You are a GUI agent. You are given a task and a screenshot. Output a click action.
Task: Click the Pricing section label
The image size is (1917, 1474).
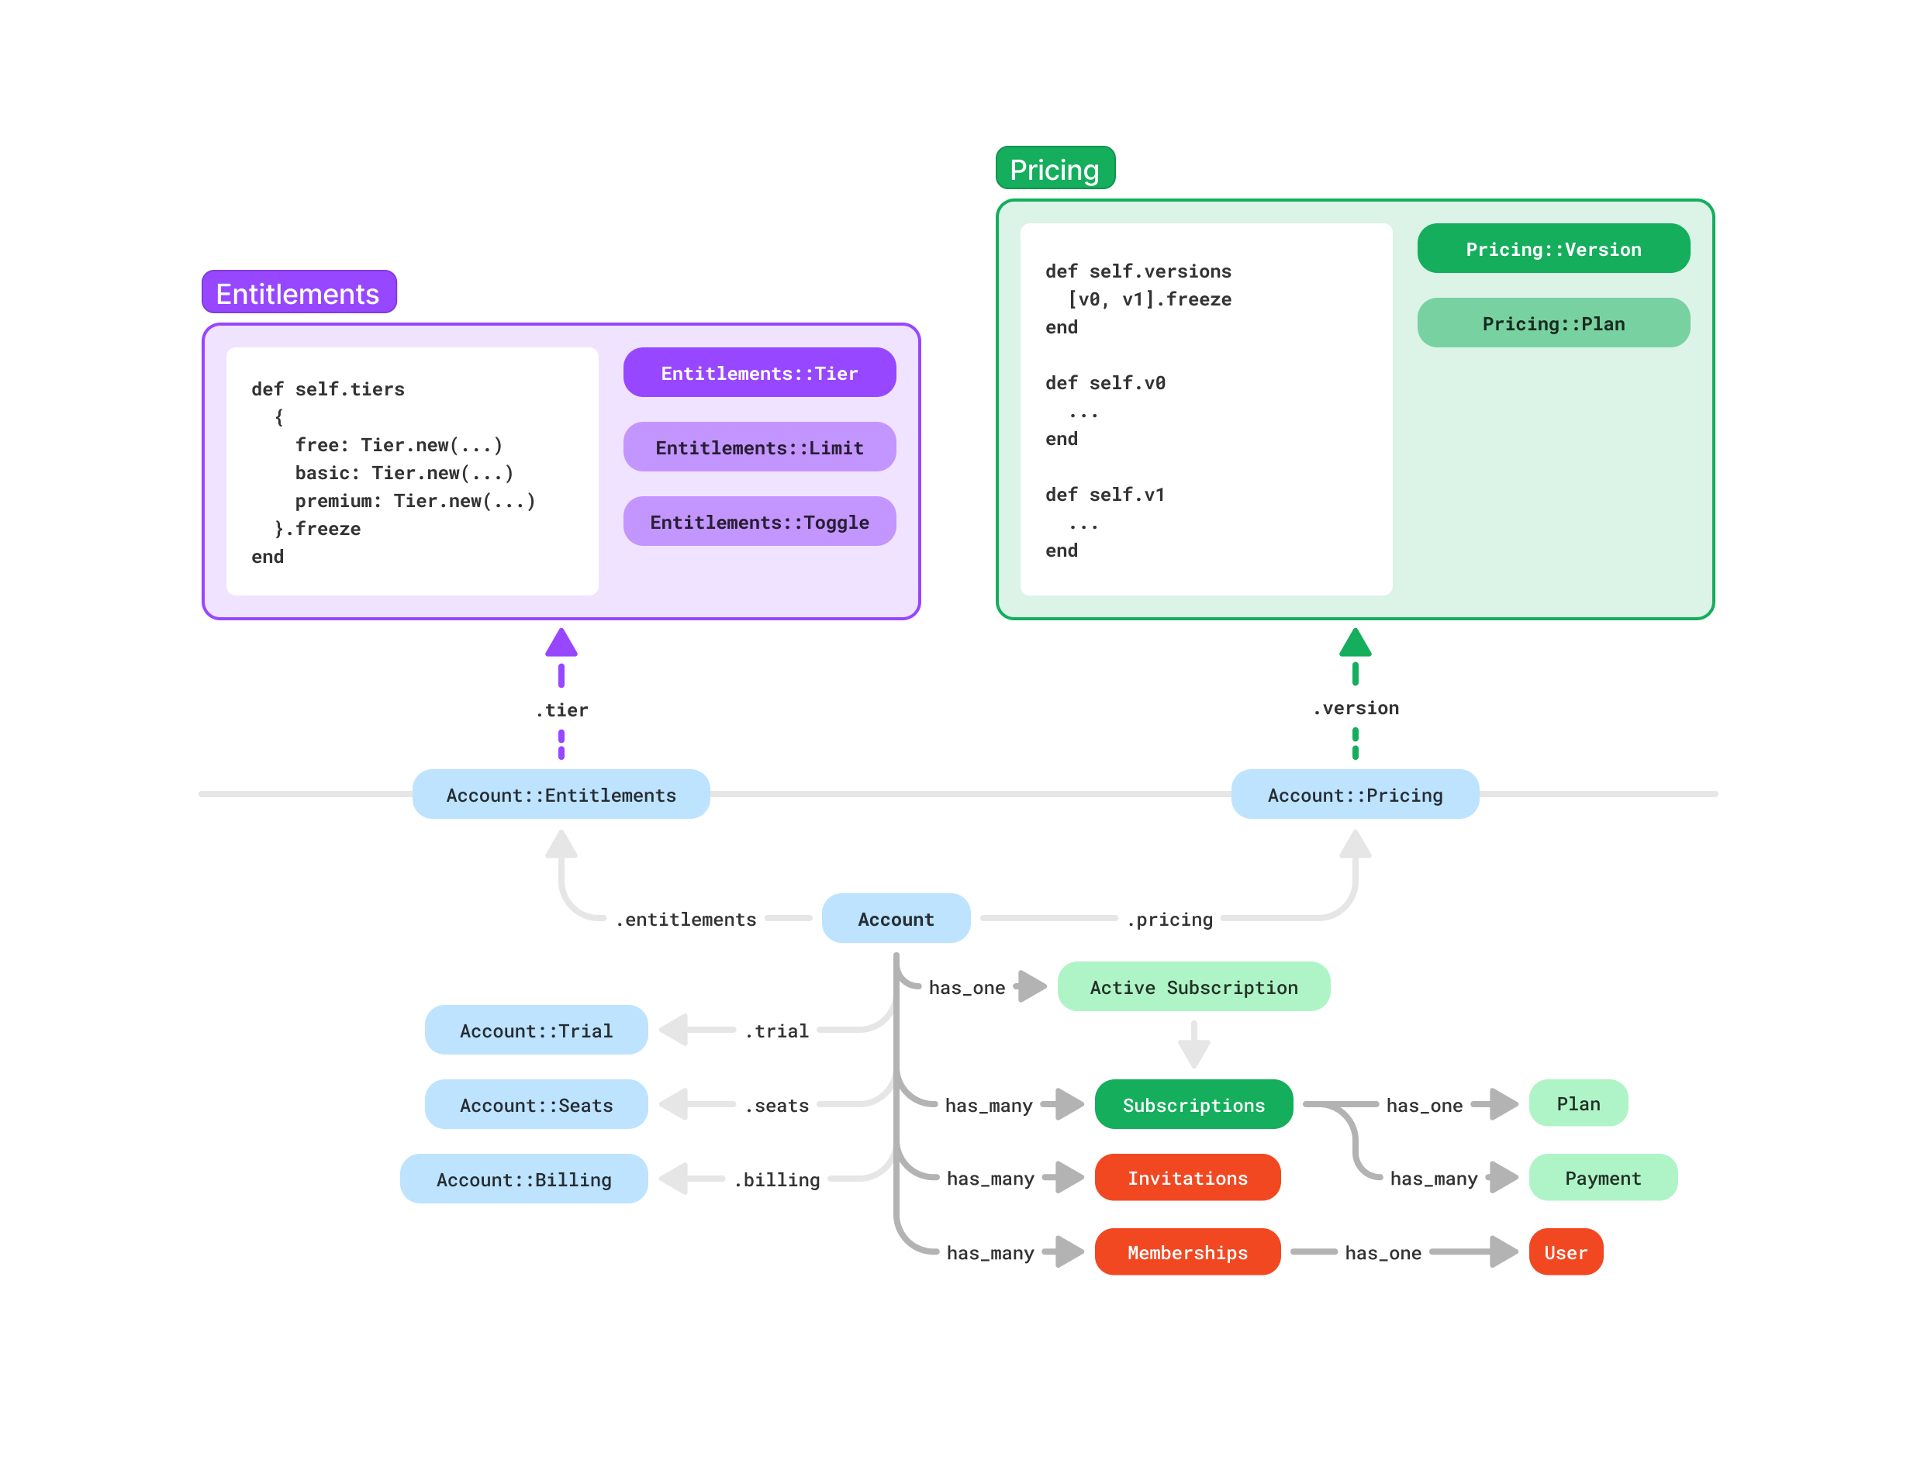tap(1055, 168)
